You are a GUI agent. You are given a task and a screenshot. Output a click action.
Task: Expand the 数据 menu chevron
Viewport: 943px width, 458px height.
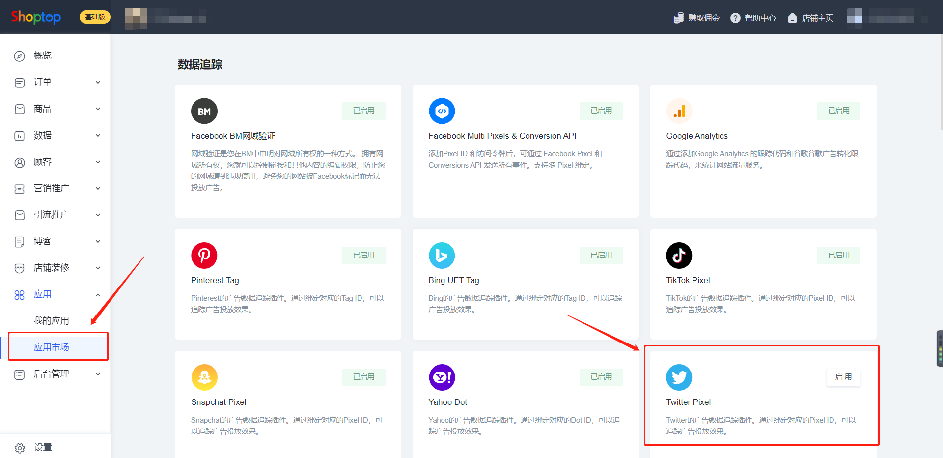pos(98,136)
